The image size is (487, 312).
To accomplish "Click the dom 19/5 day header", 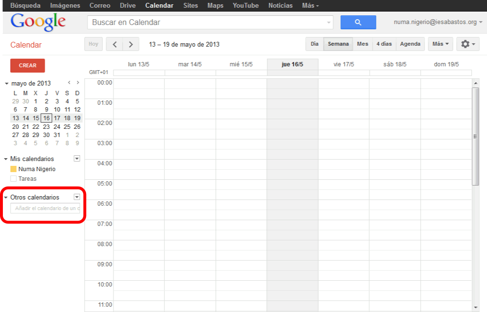I will click(x=446, y=64).
